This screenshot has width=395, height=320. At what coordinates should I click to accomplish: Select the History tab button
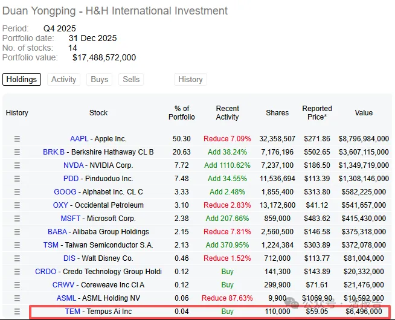190,79
